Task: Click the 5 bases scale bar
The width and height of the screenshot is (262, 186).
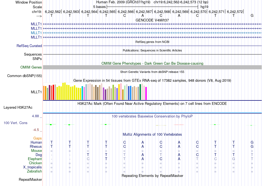Action: click(x=152, y=7)
